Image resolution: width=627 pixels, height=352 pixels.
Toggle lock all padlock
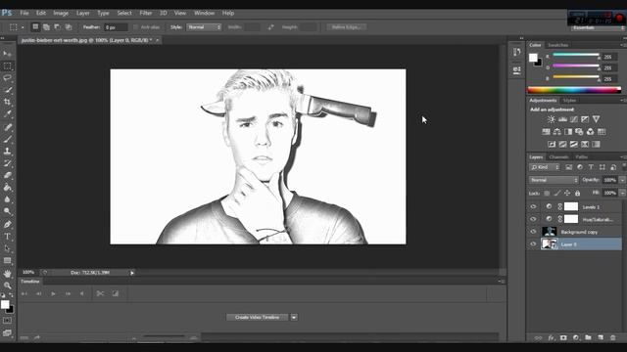point(577,194)
